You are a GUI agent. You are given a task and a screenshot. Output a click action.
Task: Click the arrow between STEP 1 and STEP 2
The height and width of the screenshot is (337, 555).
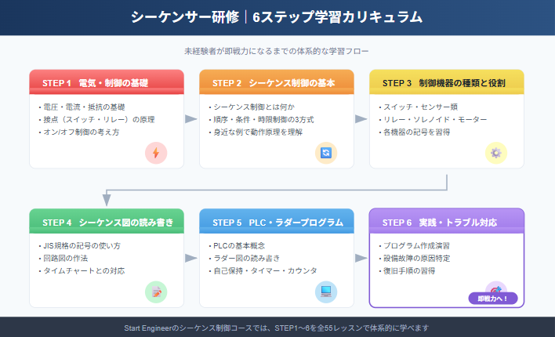(191, 119)
